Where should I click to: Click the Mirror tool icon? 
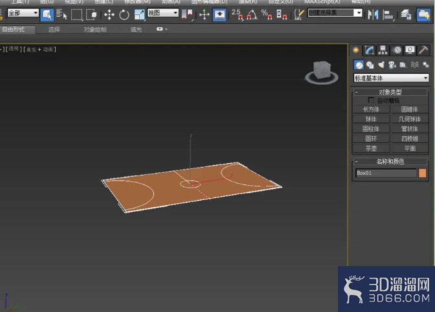(x=373, y=14)
